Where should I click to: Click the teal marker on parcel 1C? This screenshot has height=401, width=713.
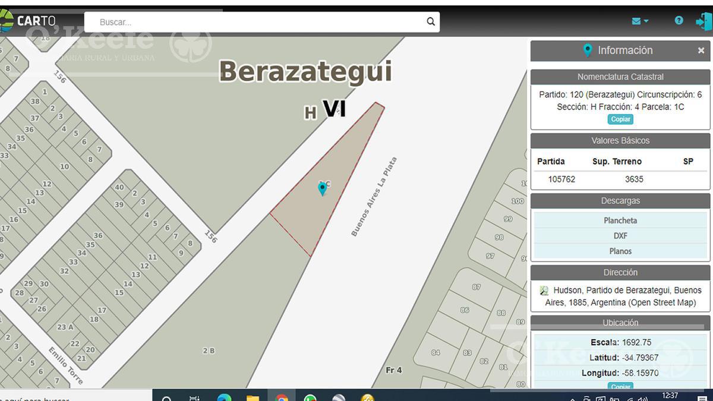click(x=322, y=189)
